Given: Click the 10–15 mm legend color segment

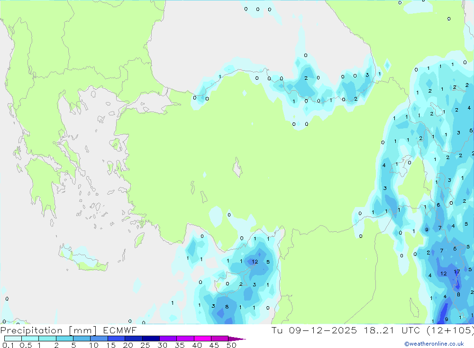Looking at the screenshot, I should [x=99, y=339].
